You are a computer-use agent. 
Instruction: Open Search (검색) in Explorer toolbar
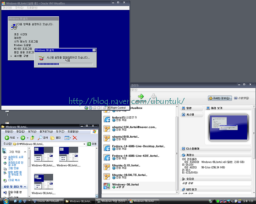(43, 138)
